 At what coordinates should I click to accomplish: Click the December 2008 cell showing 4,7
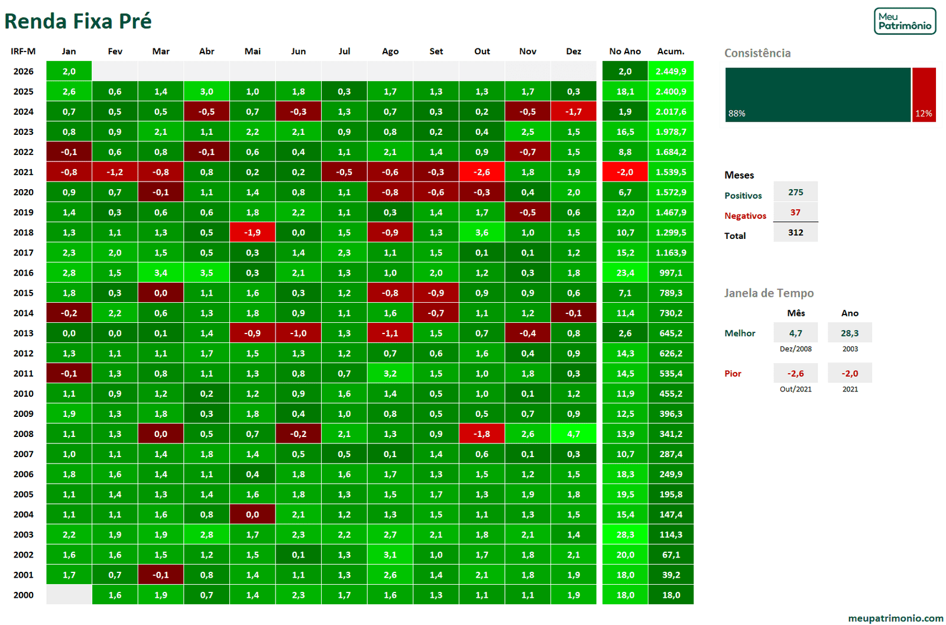tap(574, 434)
